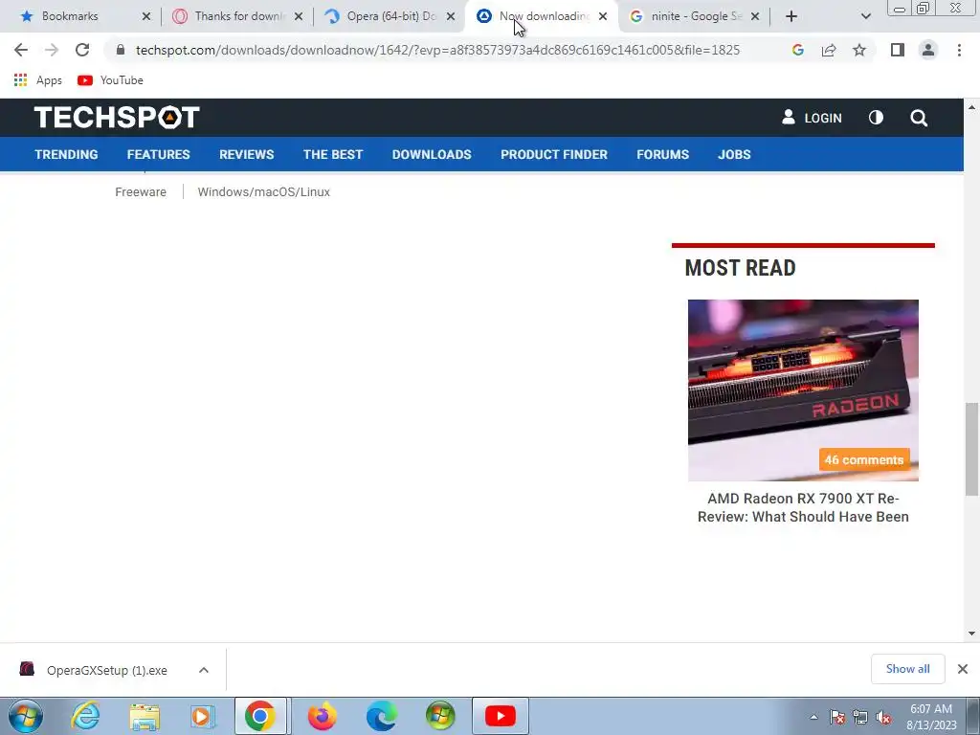Expand OperaGXSetup download options chevron
The height and width of the screenshot is (735, 980).
point(203,670)
